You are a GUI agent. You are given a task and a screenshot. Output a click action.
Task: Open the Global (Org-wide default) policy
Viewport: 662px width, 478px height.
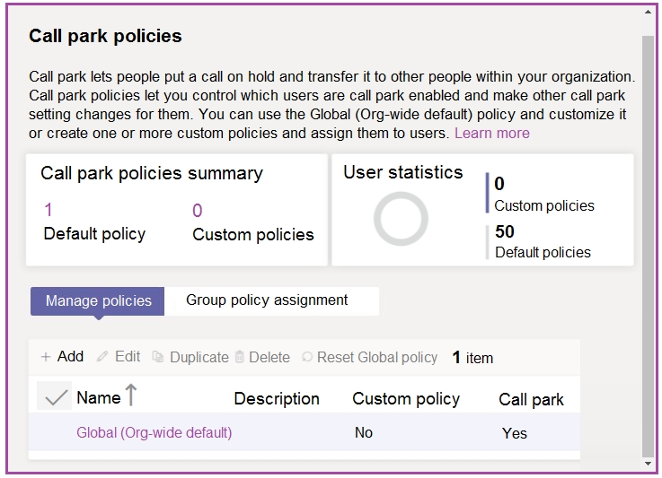point(154,432)
